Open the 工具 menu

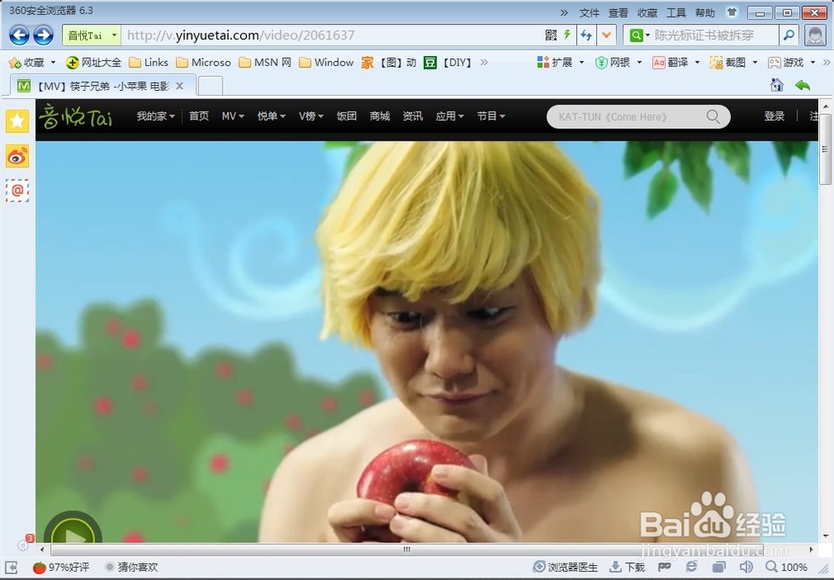pyautogui.click(x=676, y=12)
